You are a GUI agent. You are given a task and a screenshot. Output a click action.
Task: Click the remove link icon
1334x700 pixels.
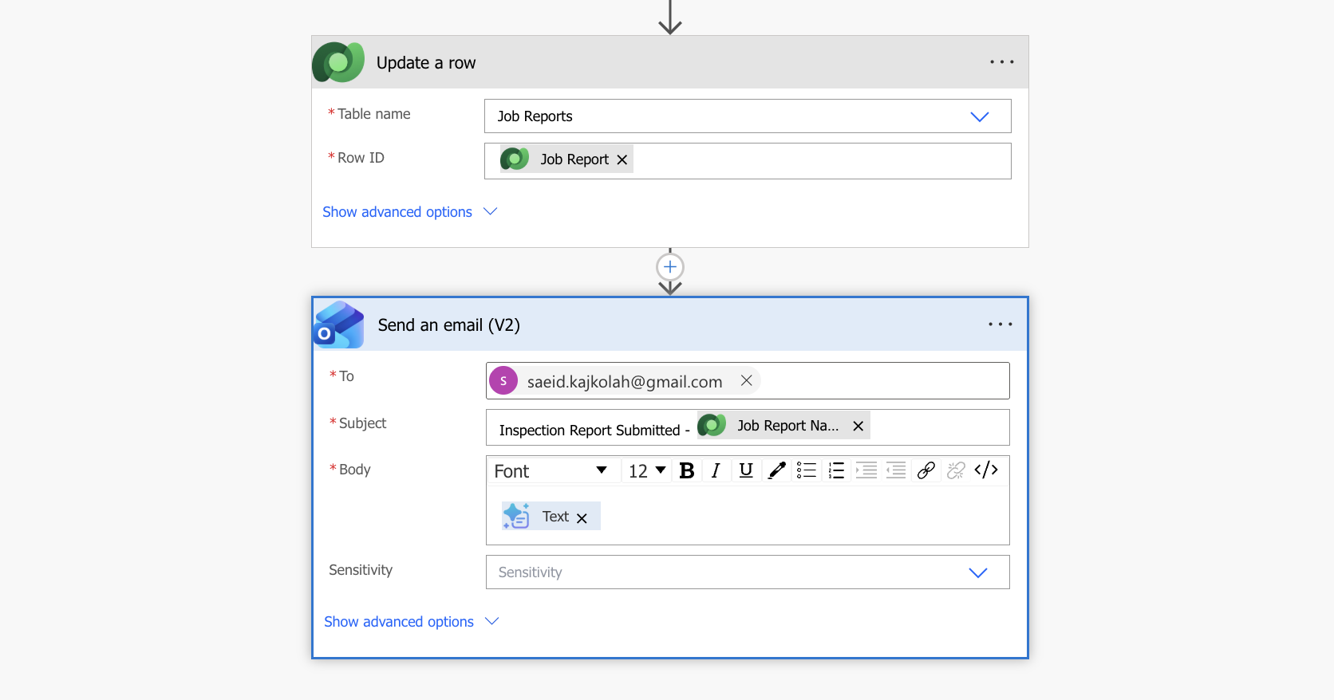point(956,471)
